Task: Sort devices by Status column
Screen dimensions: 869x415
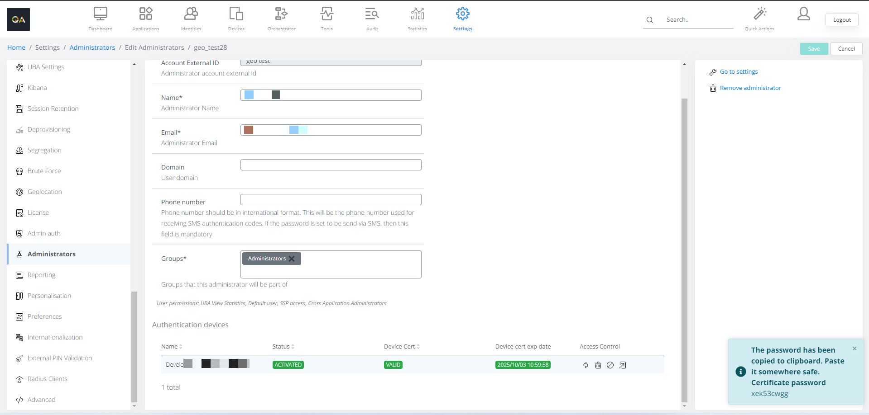Action: [283, 347]
